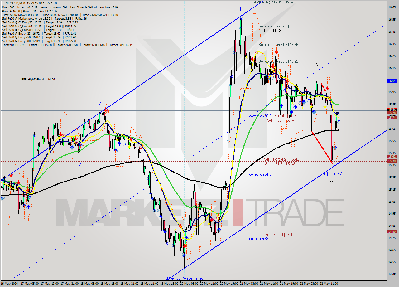
Task: Click the '18 May 13:00' time axis label
Action: click(109, 284)
